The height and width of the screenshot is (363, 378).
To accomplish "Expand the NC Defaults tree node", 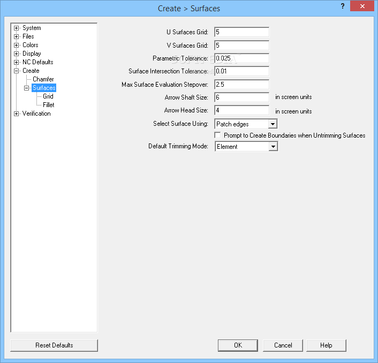I will 16,62.
